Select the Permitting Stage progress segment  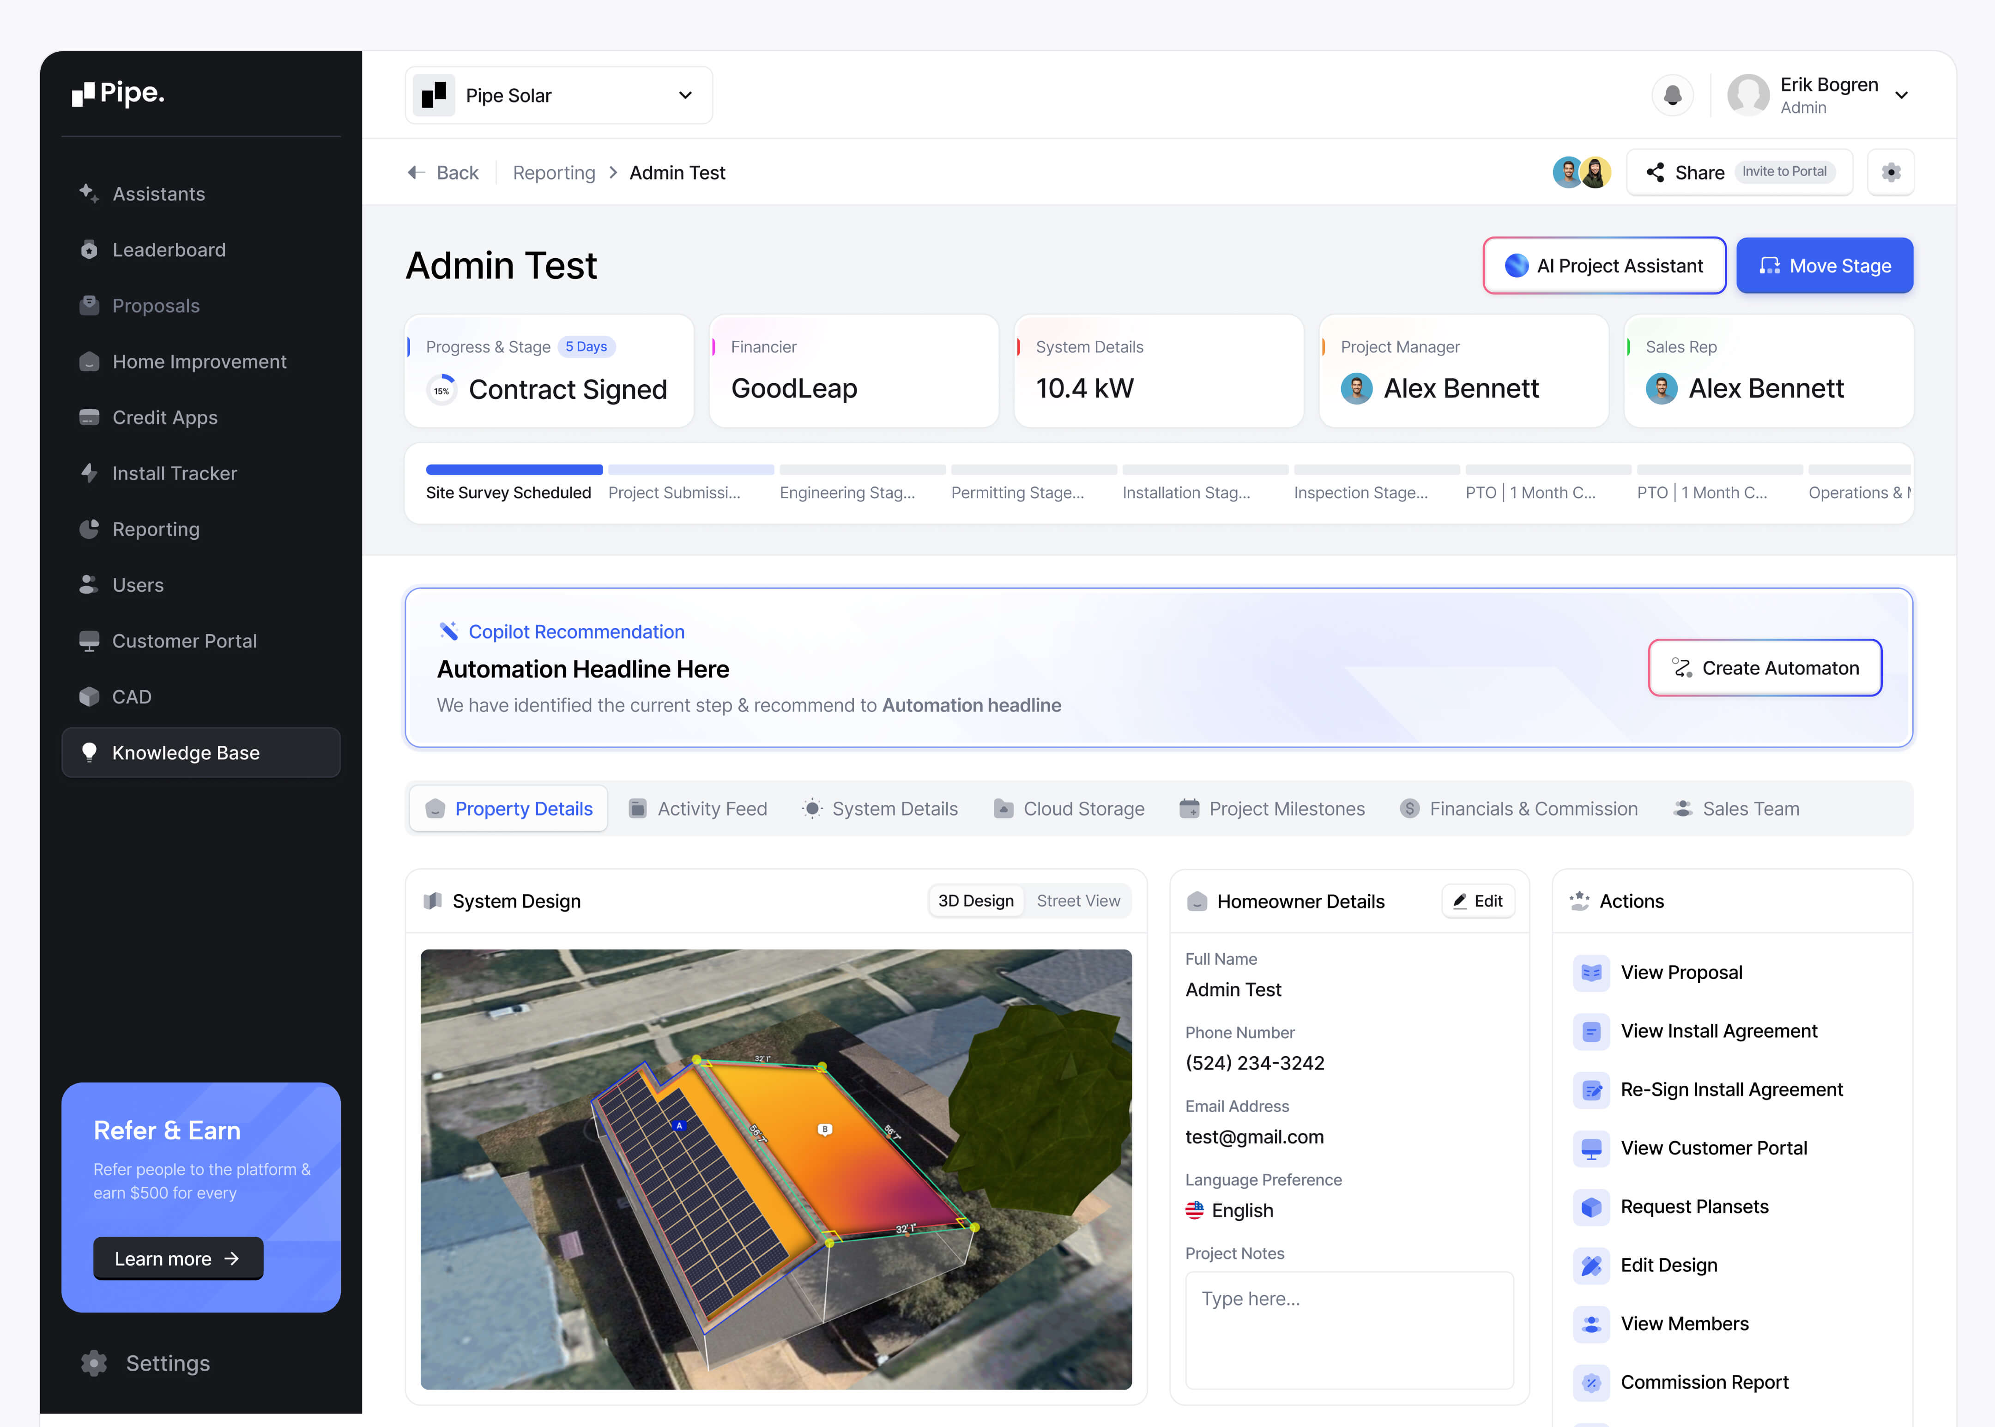(x=1033, y=483)
